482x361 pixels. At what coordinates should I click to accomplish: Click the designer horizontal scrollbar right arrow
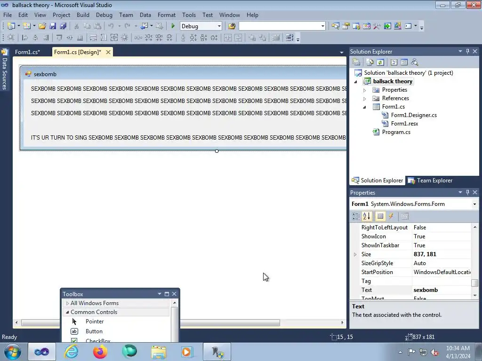[x=342, y=322]
